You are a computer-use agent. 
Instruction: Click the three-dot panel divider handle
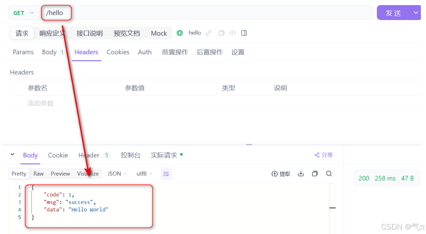click(249, 145)
